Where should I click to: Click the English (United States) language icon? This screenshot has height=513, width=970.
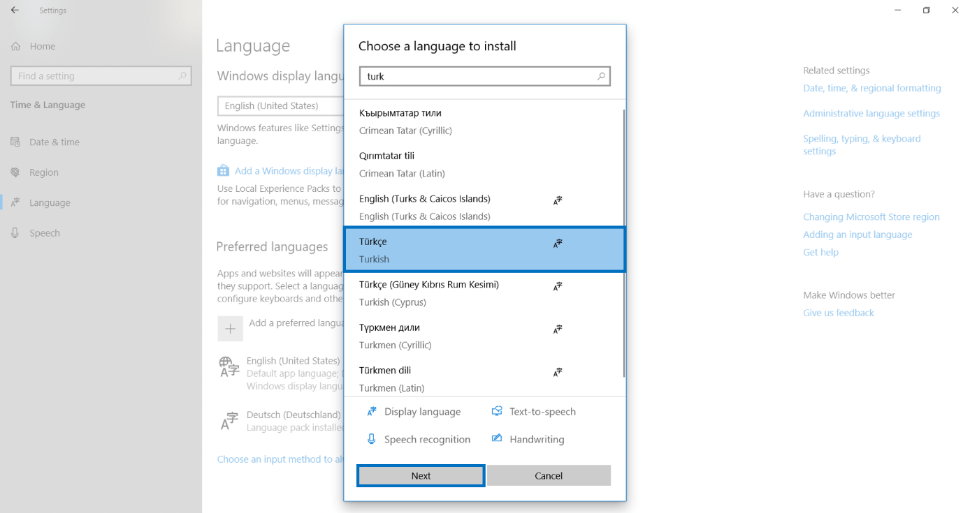tap(229, 366)
